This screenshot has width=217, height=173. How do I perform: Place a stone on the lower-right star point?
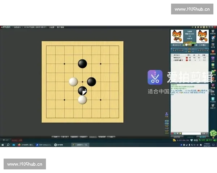(x=101, y=100)
